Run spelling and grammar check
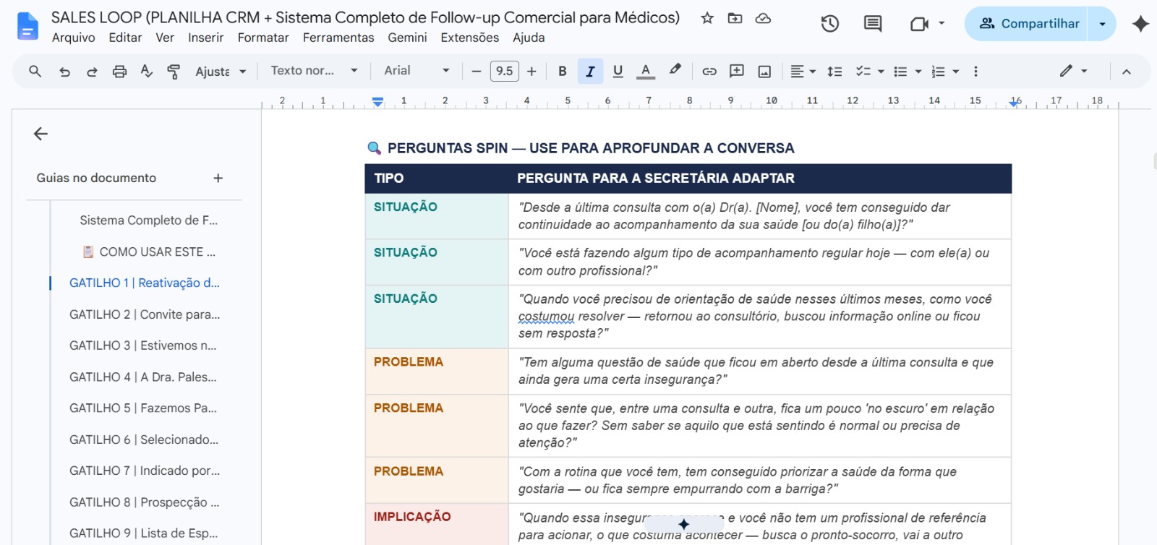The height and width of the screenshot is (545, 1157). coord(147,71)
